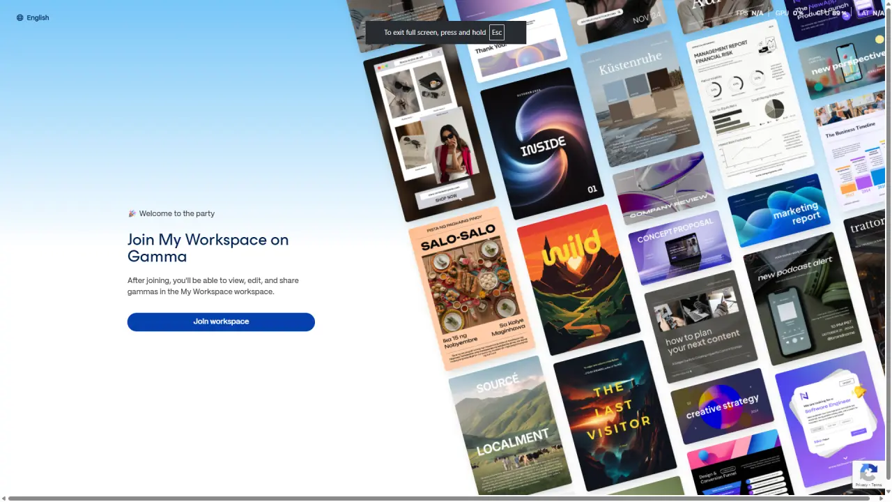This screenshot has width=892, height=502.
Task: Click the GPU 0% overlay readout
Action: (x=790, y=13)
